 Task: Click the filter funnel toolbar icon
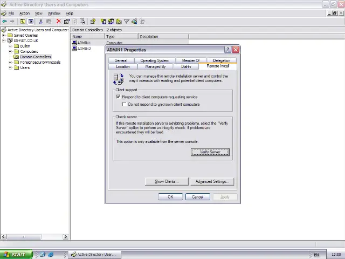[x=127, y=22]
